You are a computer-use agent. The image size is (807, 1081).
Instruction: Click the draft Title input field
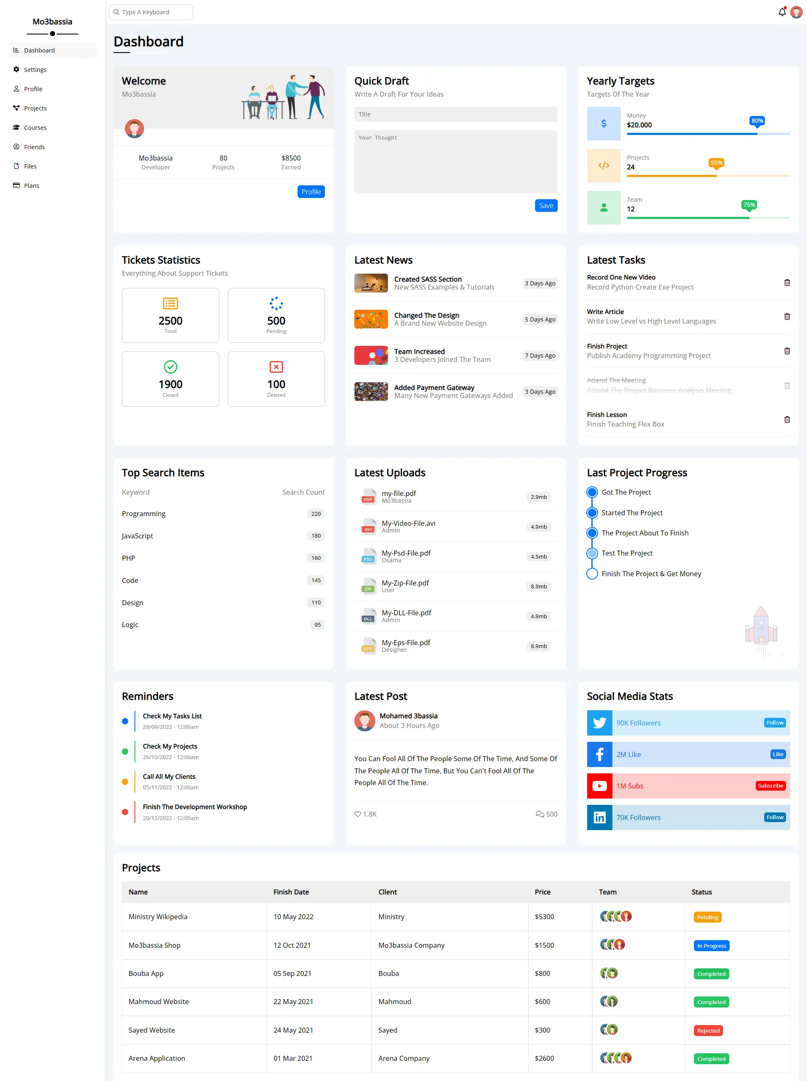click(x=455, y=114)
